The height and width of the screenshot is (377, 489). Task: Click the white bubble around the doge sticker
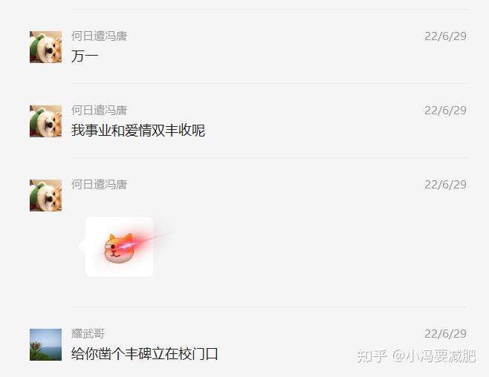(119, 247)
